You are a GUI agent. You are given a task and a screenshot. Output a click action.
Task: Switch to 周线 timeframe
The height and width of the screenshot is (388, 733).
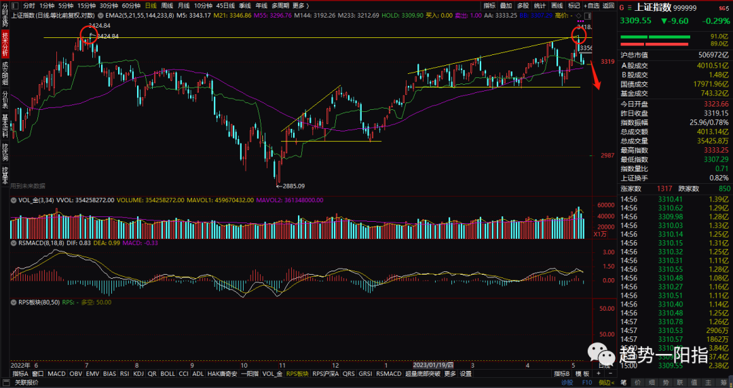(167, 5)
